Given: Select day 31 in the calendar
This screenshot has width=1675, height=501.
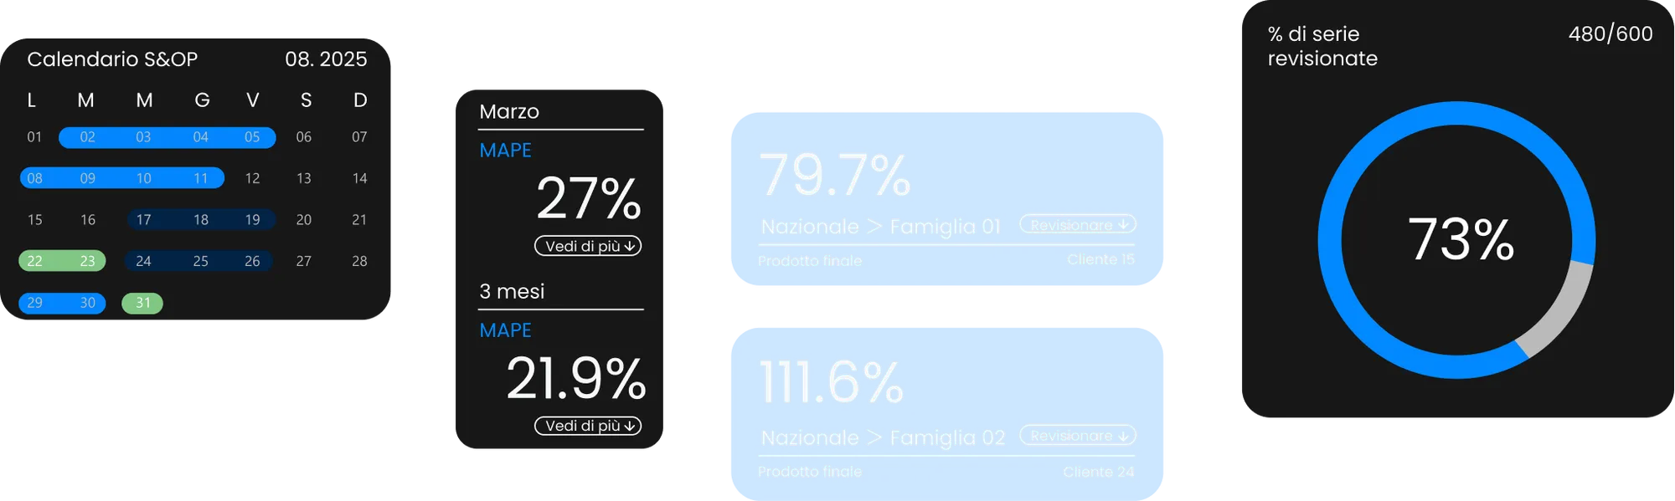Looking at the screenshot, I should (142, 303).
